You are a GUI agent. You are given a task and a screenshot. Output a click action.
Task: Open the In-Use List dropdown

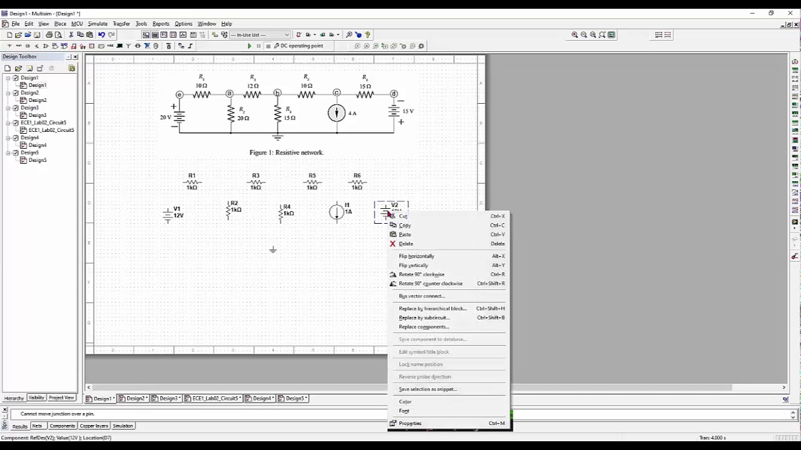pyautogui.click(x=287, y=35)
